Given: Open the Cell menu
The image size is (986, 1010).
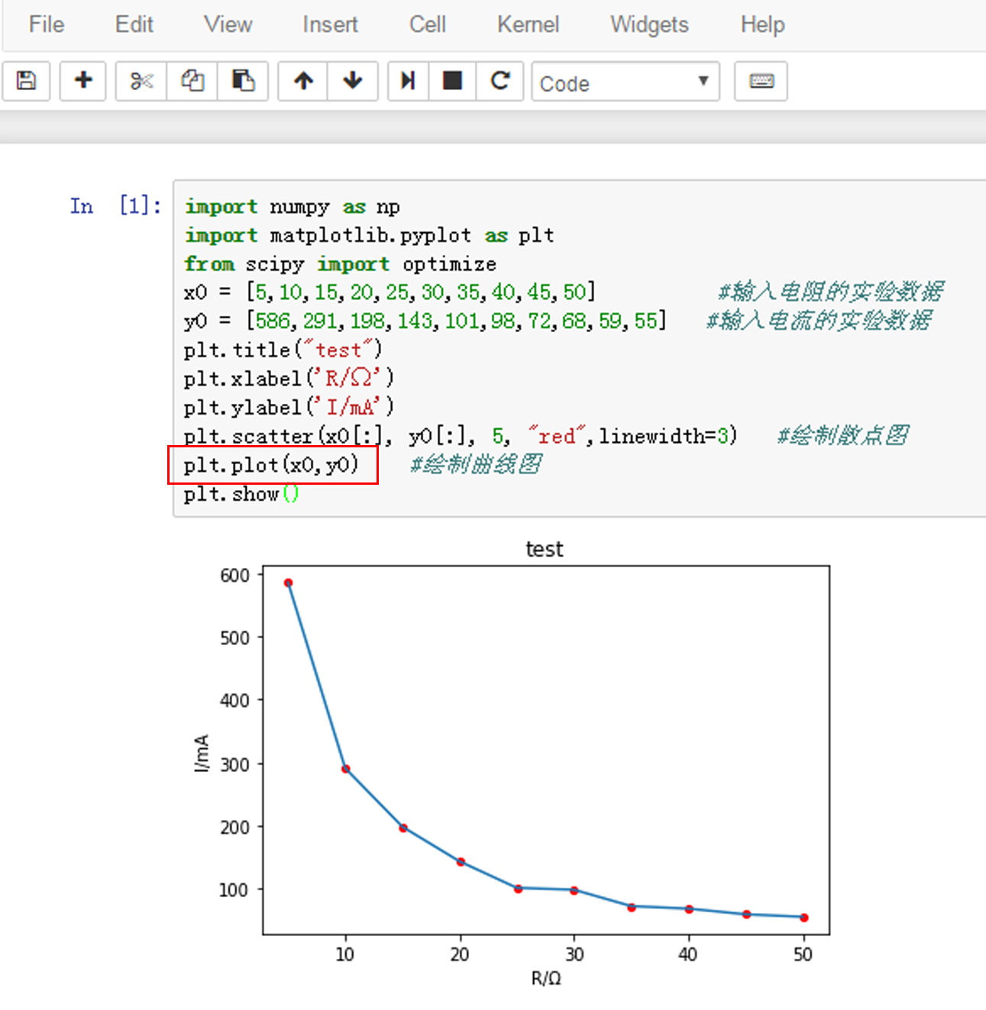Looking at the screenshot, I should [428, 24].
